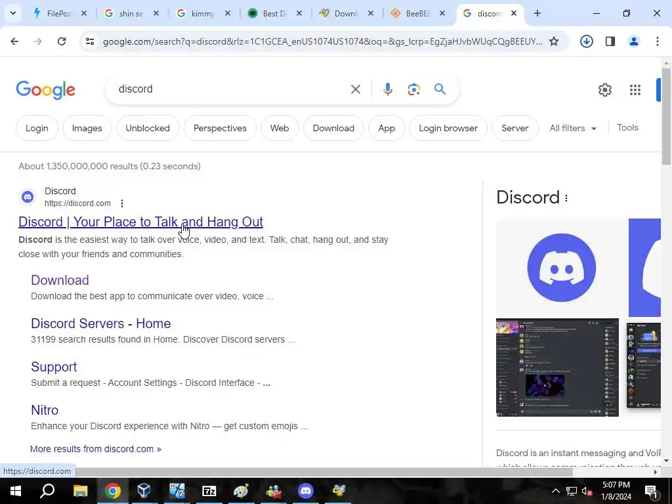Click the horizontal page scrollbar
Viewport: 672px width, 504px height.
(x=324, y=472)
